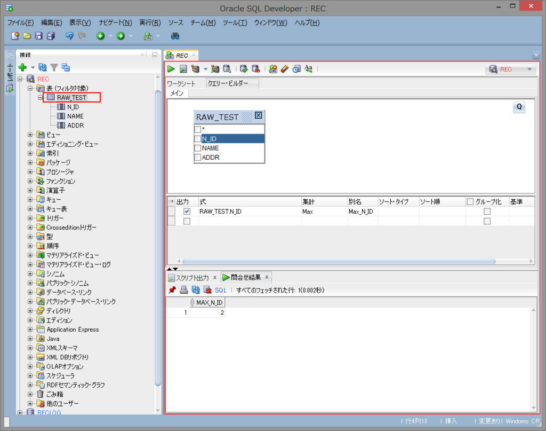Viewport: 546px width, 431px height.
Task: Click the 式 cell containing RAW_TEST.N_ID
Action: pos(250,211)
